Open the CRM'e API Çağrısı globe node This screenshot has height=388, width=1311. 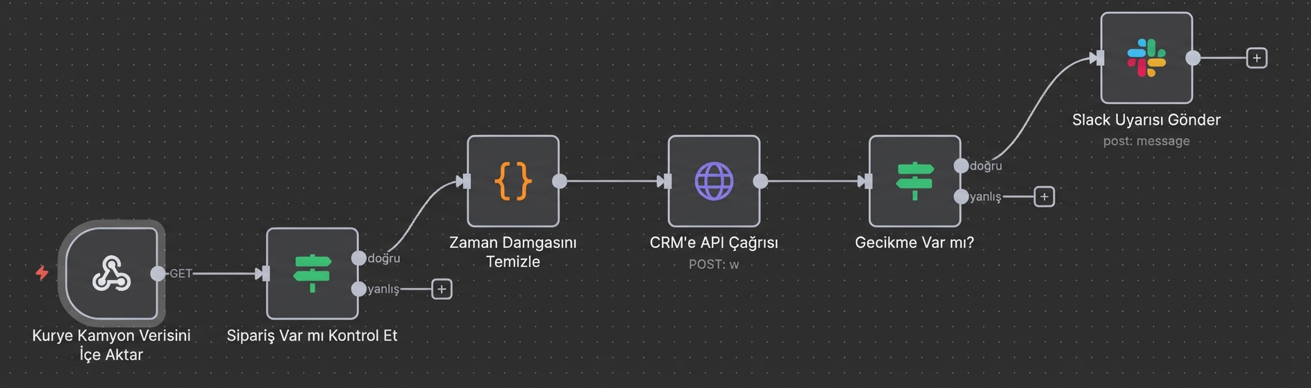coord(713,181)
